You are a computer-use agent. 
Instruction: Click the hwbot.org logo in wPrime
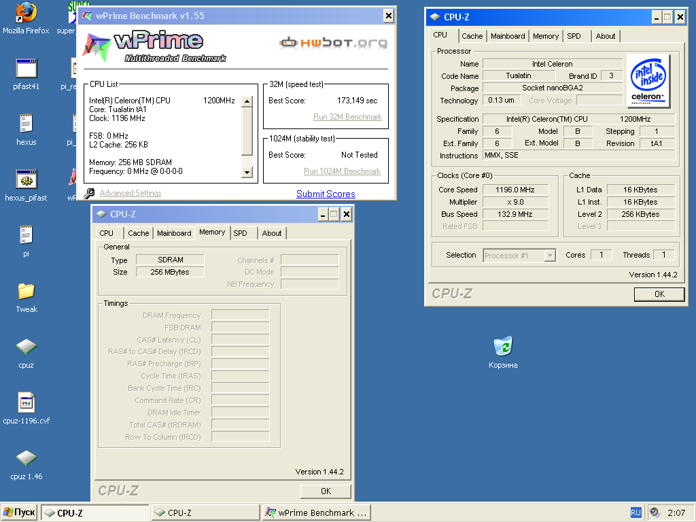pos(333,43)
